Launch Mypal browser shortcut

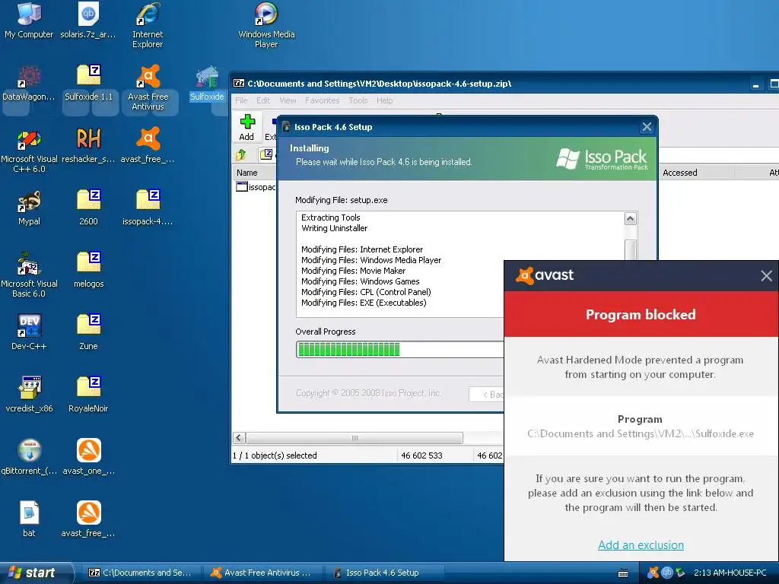tap(29, 208)
